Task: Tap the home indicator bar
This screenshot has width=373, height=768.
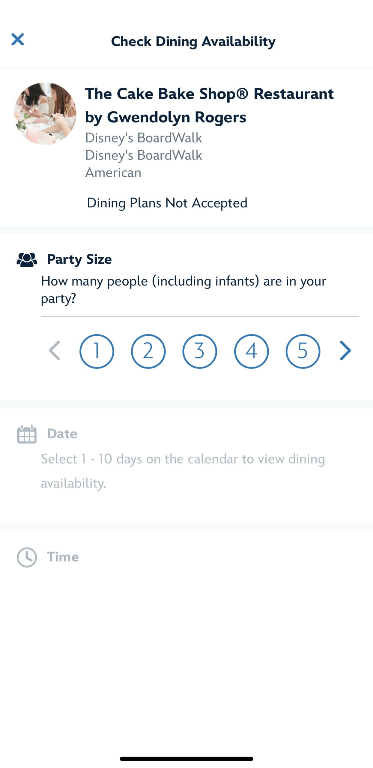Action: (x=186, y=759)
